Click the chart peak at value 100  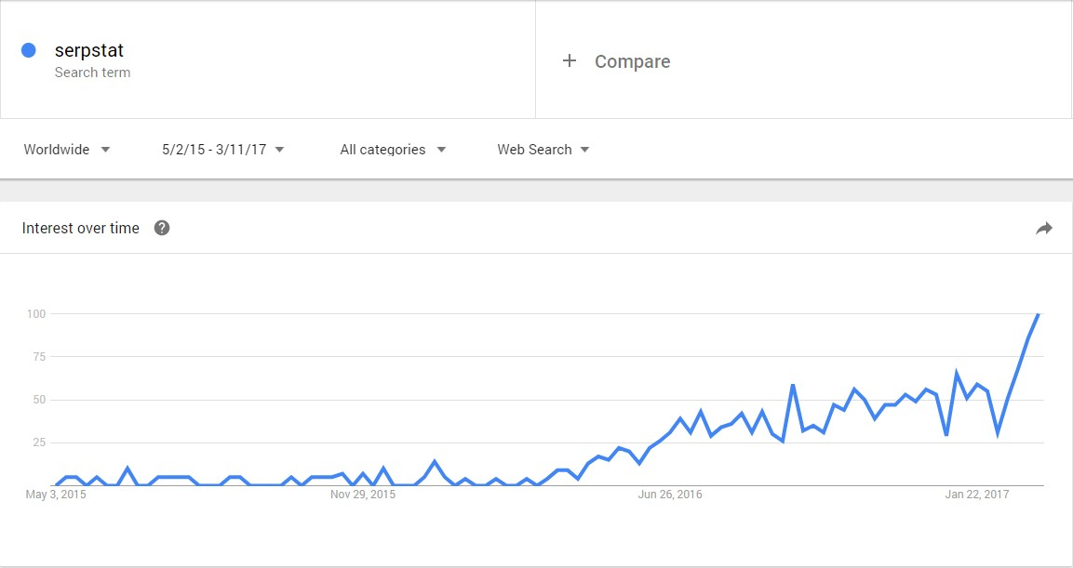coord(1038,314)
